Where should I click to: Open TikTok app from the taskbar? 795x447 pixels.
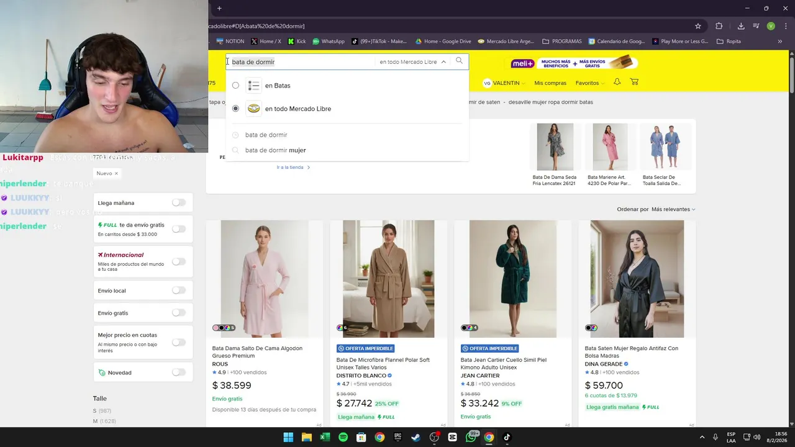[507, 437]
